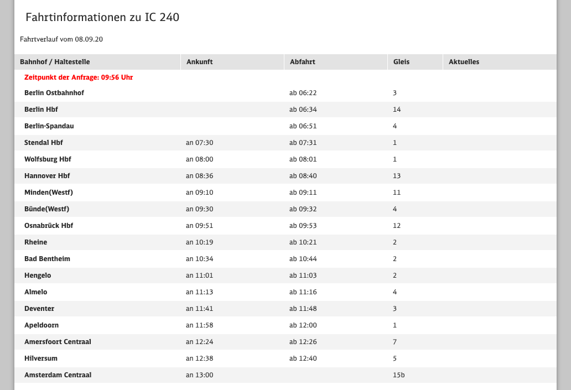Click Stendal Hbf in the station list
Viewport: 571px width, 390px height.
click(44, 143)
